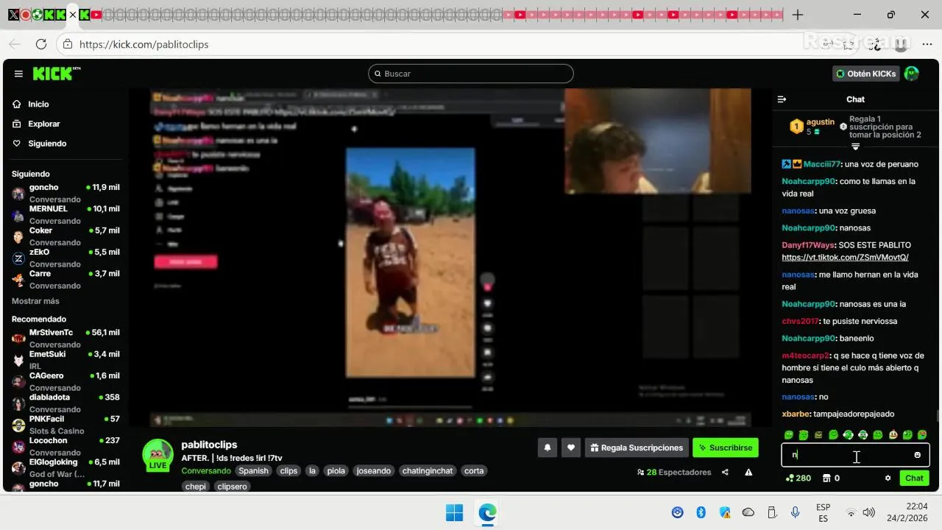Click the 28 Espectadores viewer count
This screenshot has height=530, width=942.
674,473
